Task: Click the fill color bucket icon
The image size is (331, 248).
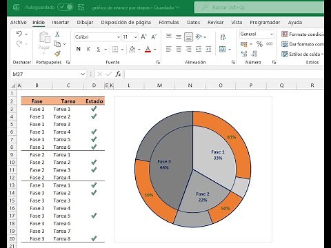Action: click(x=132, y=49)
